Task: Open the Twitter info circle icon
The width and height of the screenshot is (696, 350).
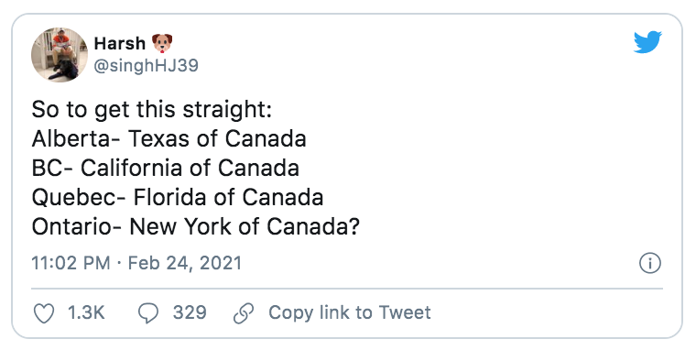Action: (x=650, y=263)
